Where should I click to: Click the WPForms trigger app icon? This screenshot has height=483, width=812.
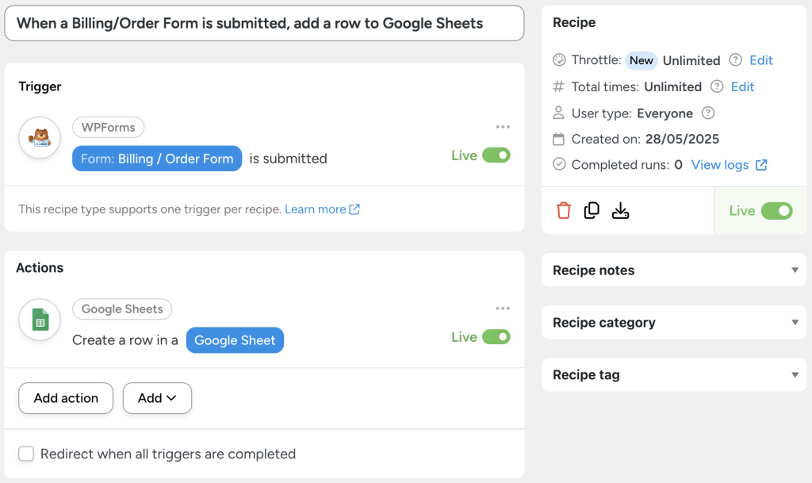39,137
